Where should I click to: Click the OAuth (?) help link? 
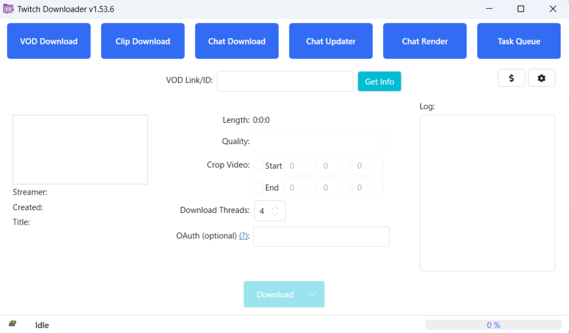click(x=244, y=236)
